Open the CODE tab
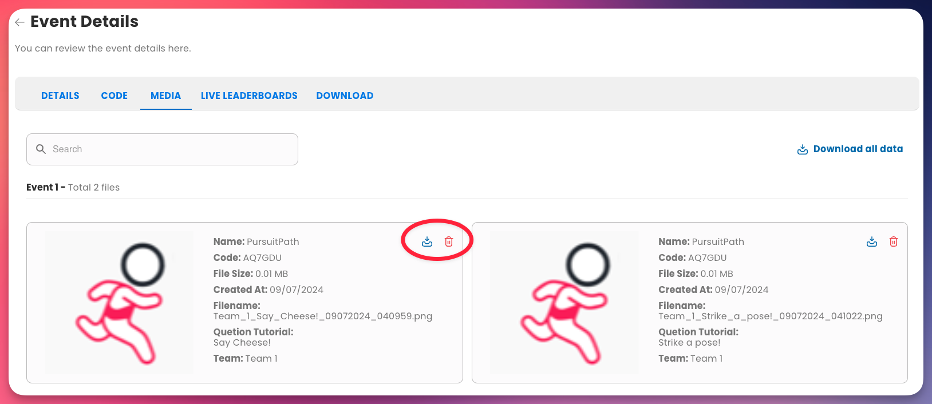Screen dimensions: 932x404 [x=114, y=96]
